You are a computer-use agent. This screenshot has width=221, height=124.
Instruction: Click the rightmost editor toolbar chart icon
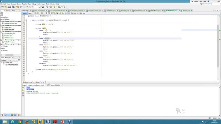click(x=84, y=13)
